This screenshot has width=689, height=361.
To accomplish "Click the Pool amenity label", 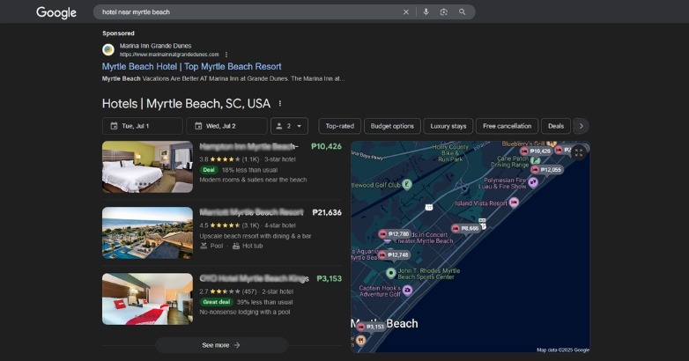I will click(211, 246).
